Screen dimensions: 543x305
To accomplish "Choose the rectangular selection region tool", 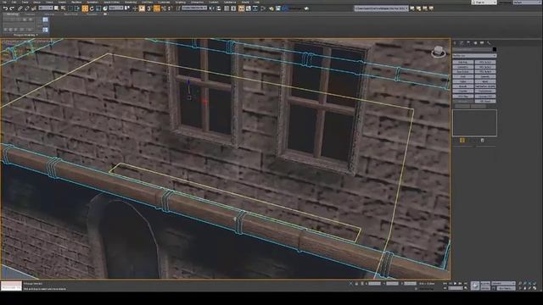I will click(70, 8).
